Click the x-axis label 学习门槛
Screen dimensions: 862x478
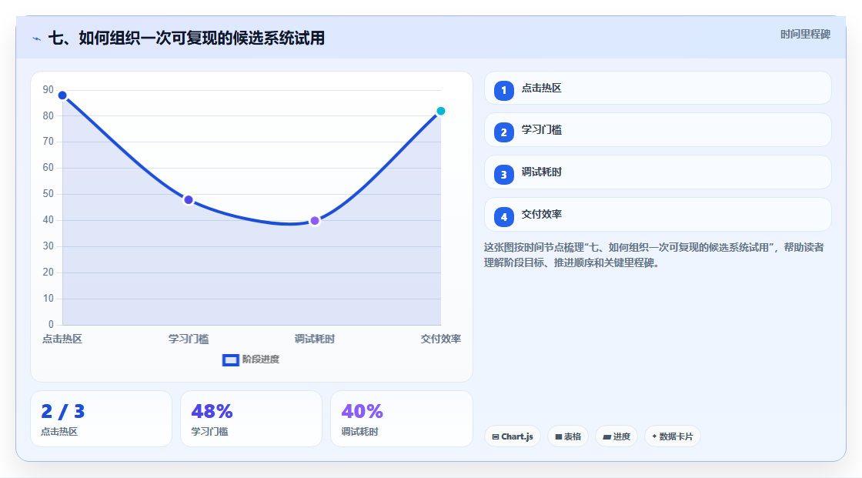[189, 339]
